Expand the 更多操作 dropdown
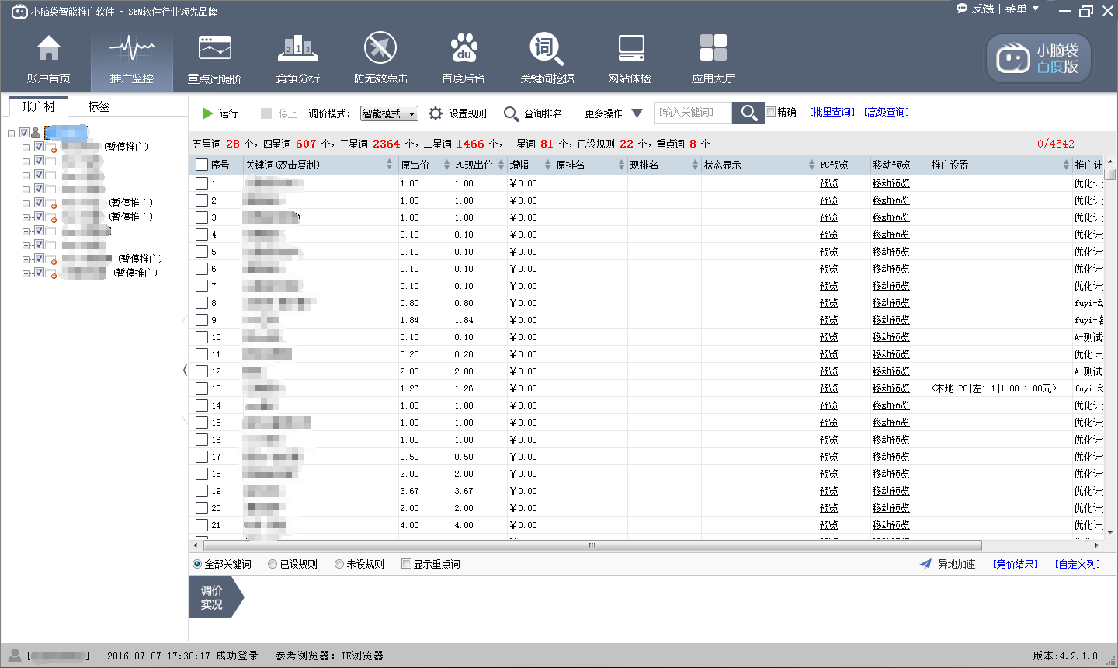This screenshot has width=1118, height=668. point(613,113)
